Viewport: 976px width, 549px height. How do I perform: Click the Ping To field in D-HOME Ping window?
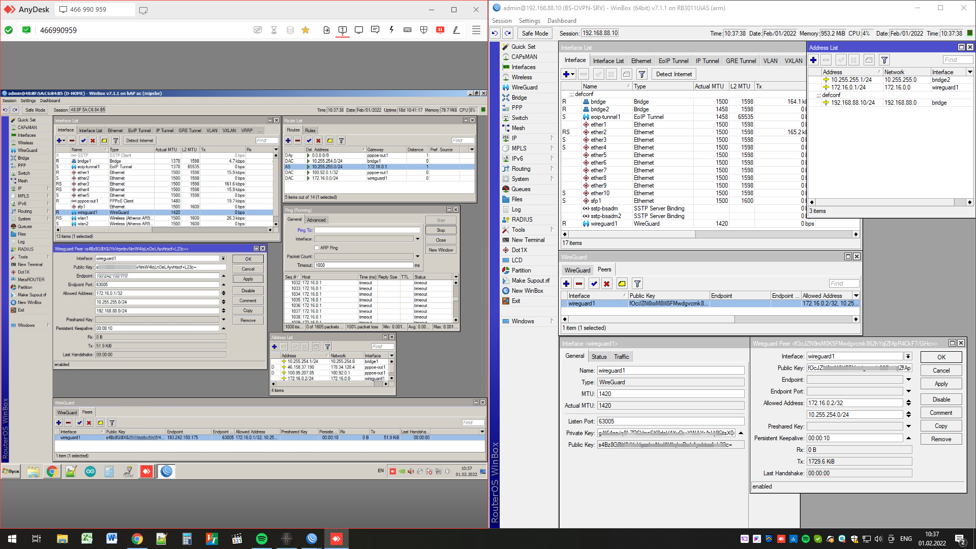pyautogui.click(x=367, y=230)
